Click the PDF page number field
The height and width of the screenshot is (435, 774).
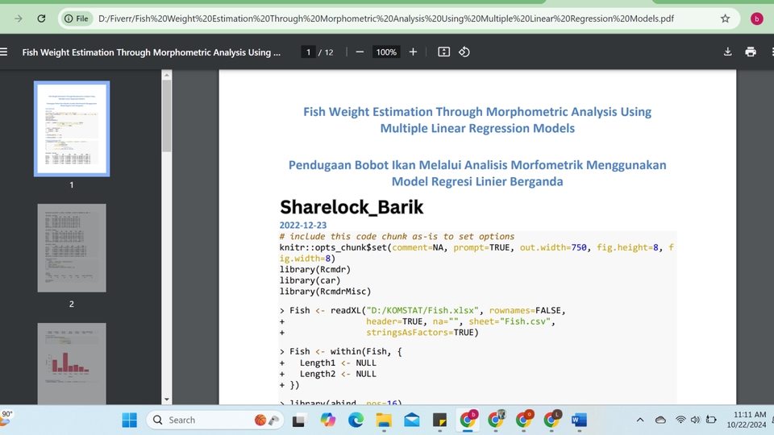tap(308, 52)
